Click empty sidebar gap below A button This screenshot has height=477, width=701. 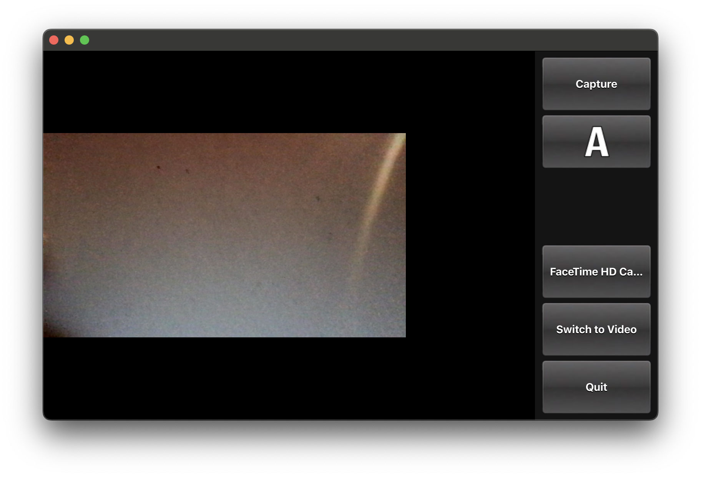click(x=596, y=207)
